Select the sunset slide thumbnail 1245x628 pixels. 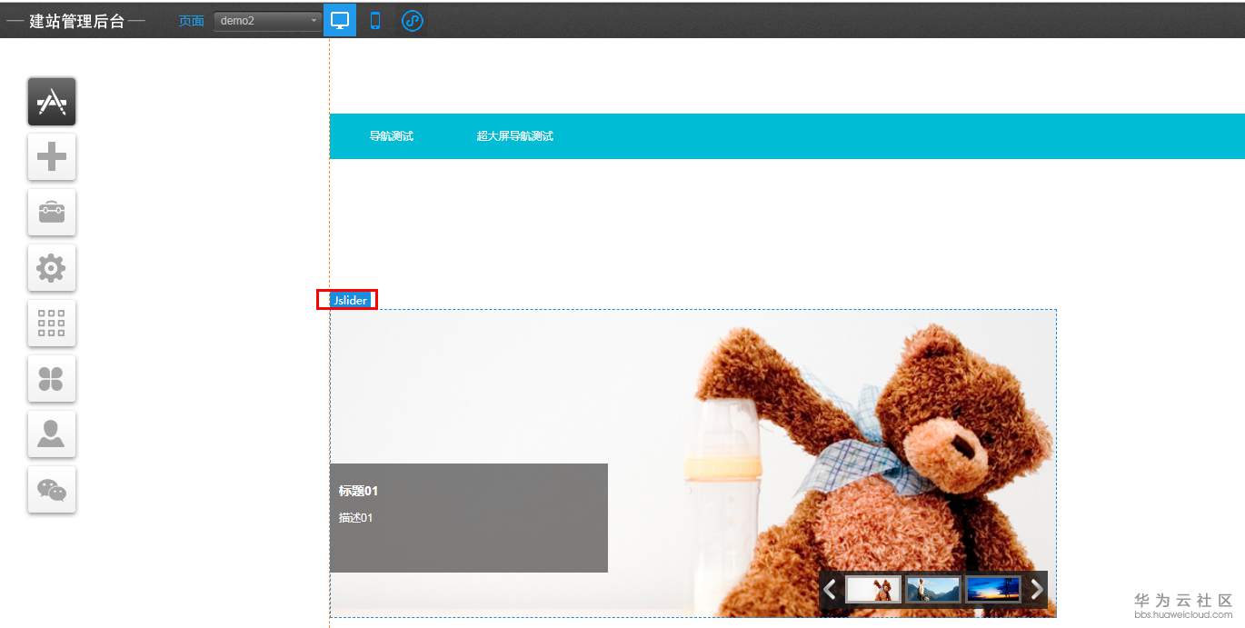point(993,590)
